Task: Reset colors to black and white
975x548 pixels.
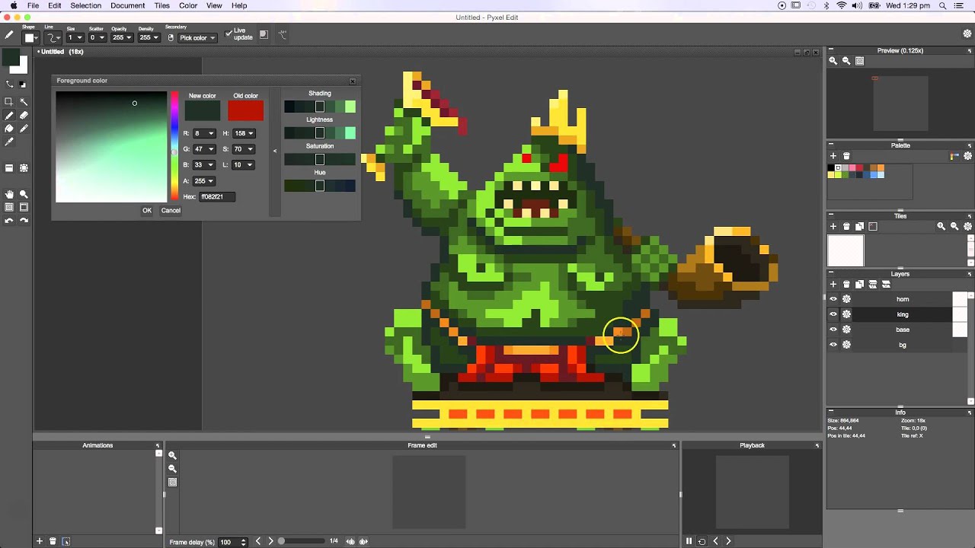Action: 23,84
